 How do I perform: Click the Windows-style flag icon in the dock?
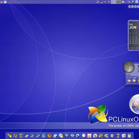pos(15,136)
